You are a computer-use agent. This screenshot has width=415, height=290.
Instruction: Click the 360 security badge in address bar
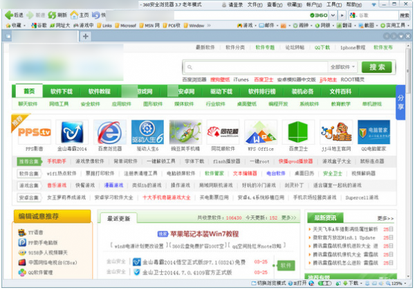tap(319, 15)
